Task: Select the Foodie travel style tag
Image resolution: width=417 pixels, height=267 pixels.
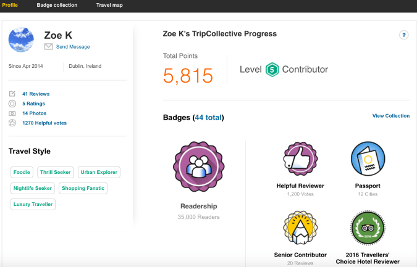Action: click(22, 173)
